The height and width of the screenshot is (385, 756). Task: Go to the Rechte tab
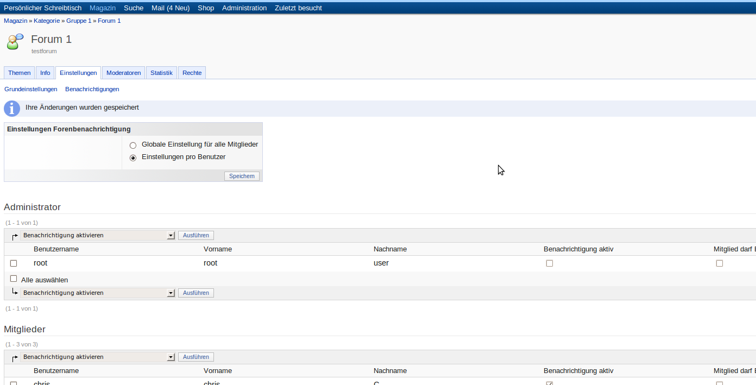coord(192,73)
